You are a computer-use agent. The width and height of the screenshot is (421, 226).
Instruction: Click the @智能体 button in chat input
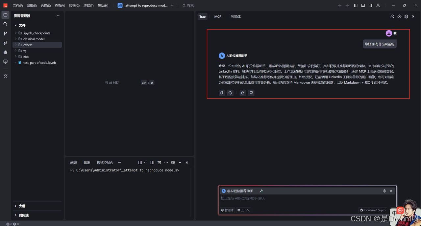click(x=227, y=210)
